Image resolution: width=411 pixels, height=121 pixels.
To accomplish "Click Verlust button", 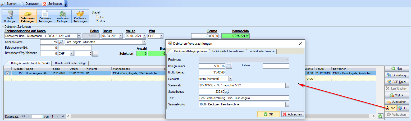I will pyautogui.click(x=397, y=95).
